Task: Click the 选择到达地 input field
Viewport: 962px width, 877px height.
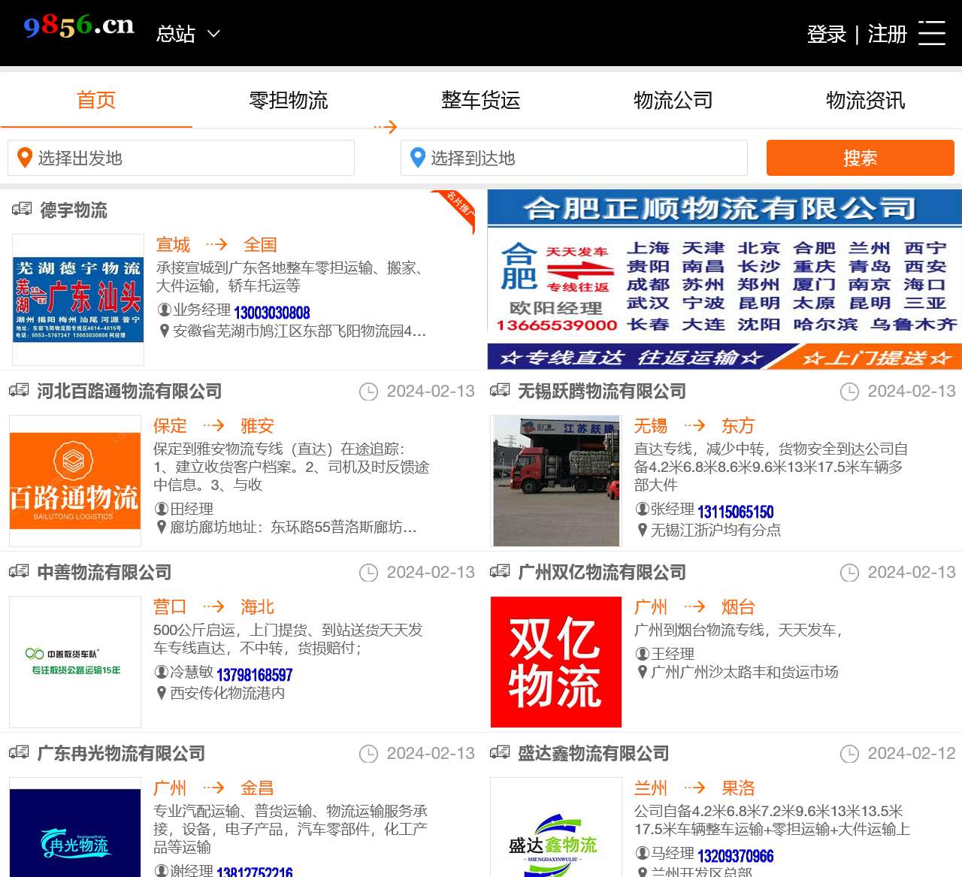Action: 573,158
